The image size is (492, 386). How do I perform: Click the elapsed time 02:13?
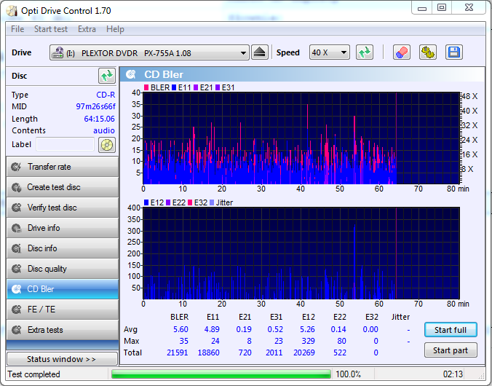[x=453, y=374]
